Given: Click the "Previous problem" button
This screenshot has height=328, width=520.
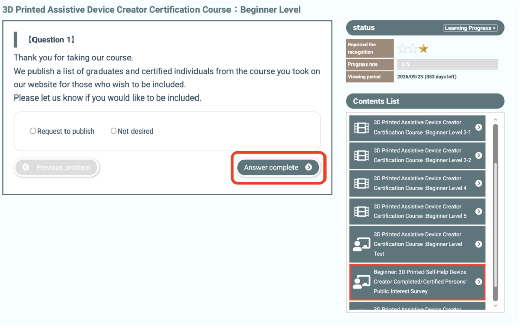Looking at the screenshot, I should tap(56, 167).
